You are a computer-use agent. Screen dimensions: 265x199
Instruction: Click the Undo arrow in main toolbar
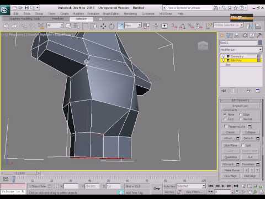pyautogui.click(x=7, y=26)
